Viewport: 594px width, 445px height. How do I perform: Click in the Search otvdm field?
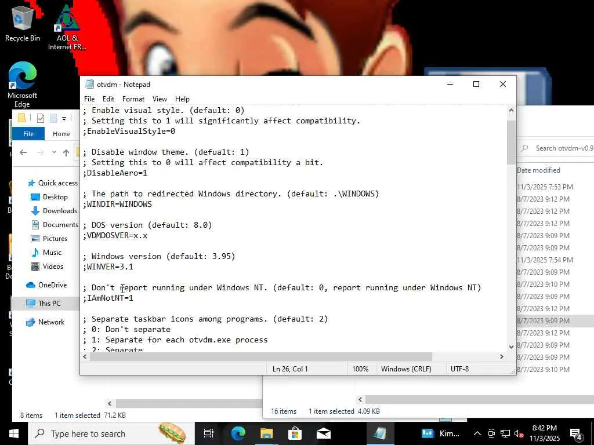(557, 148)
